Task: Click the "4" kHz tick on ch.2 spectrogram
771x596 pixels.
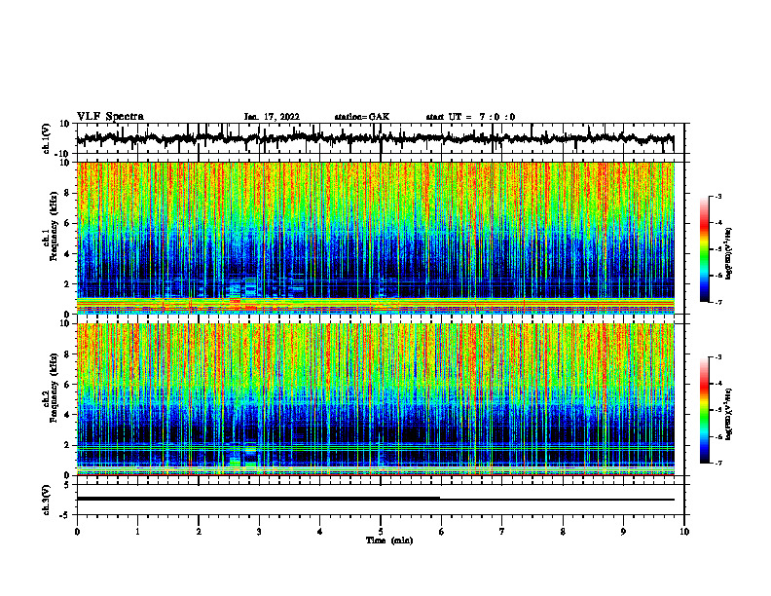Action: (x=68, y=416)
